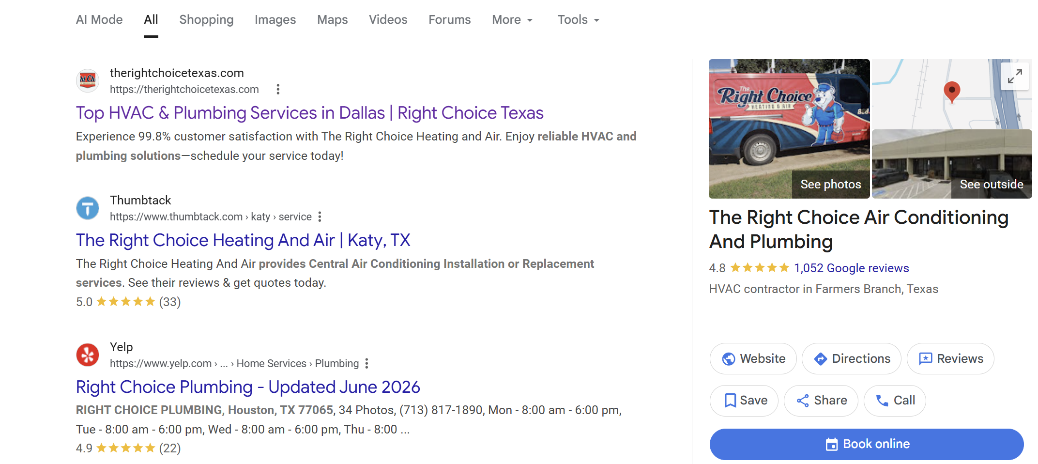The width and height of the screenshot is (1038, 464).
Task: Open the Reviews button
Action: click(x=950, y=358)
